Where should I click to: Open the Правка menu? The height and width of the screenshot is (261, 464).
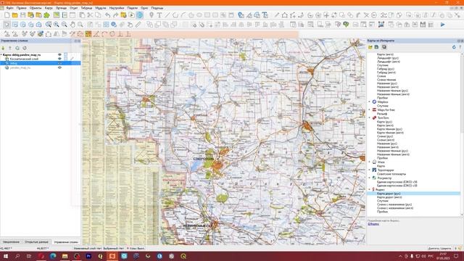(21, 8)
